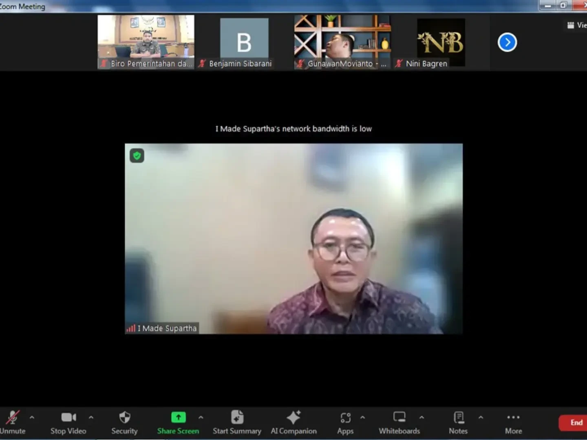
Task: Click GunawanMovianto's muted microphone icon
Action: [300, 64]
